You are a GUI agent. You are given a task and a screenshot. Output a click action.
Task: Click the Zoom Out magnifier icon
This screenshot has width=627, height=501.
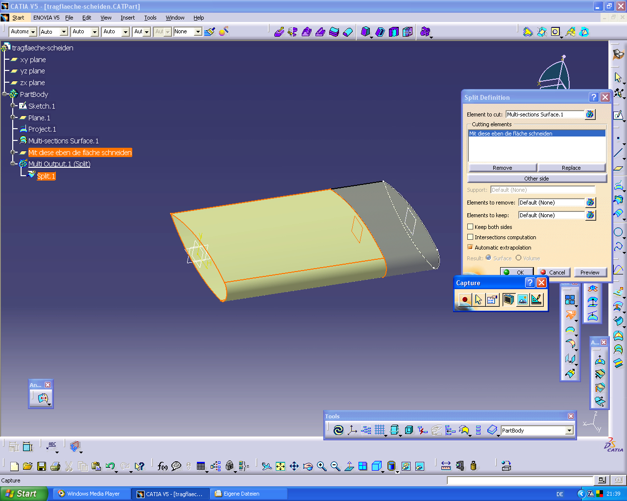tap(335, 466)
